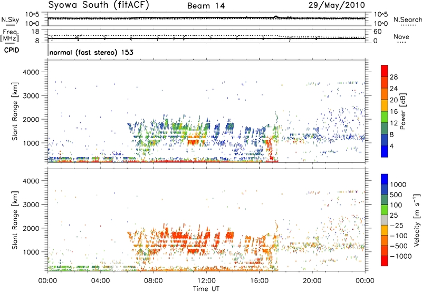
Task: Click 'Slant Range [km]' label of the power panel
Action: 15,112
